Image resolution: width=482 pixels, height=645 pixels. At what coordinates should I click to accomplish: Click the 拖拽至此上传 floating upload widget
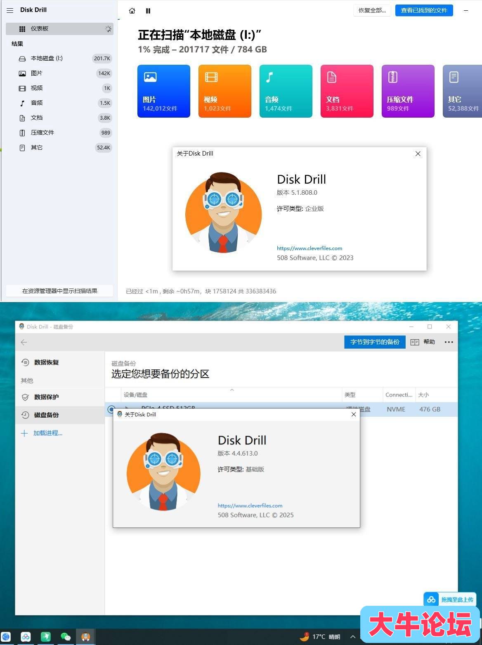(450, 600)
